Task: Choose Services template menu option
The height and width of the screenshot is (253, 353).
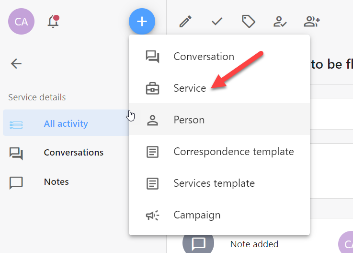Action: click(219, 183)
